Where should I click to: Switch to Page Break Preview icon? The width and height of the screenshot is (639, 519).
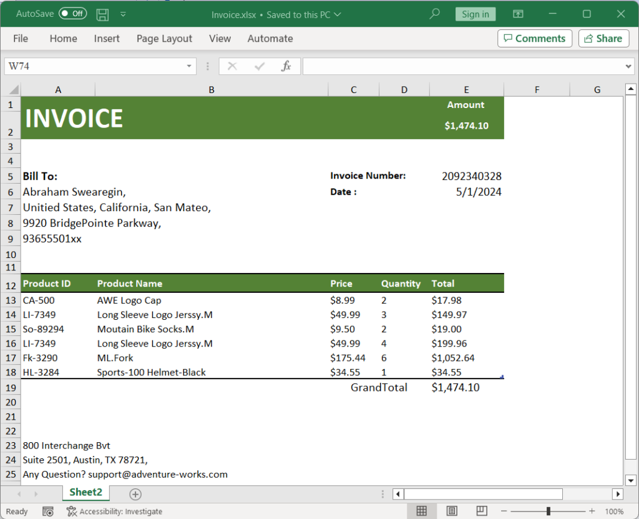(x=481, y=511)
